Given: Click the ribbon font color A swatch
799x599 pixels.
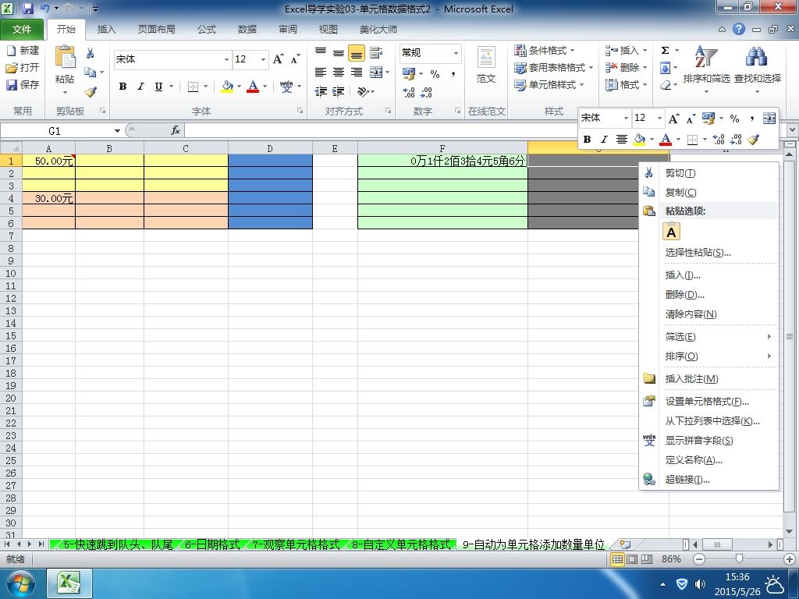Looking at the screenshot, I should pyautogui.click(x=253, y=86).
